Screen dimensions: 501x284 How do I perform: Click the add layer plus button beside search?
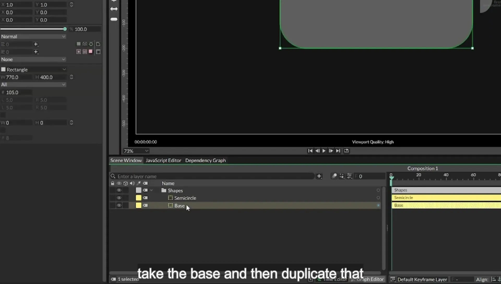pos(319,176)
